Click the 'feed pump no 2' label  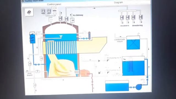(113, 70)
